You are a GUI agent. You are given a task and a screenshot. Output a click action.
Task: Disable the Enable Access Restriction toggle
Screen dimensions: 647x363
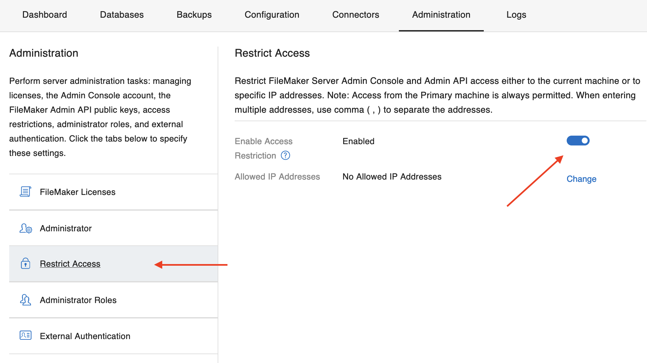point(578,141)
